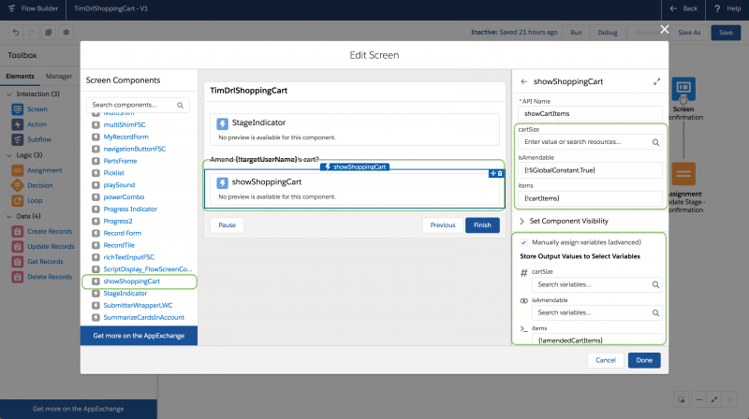This screenshot has width=749, height=419.
Task: Collapse the Logic (3) section
Action: pos(9,155)
